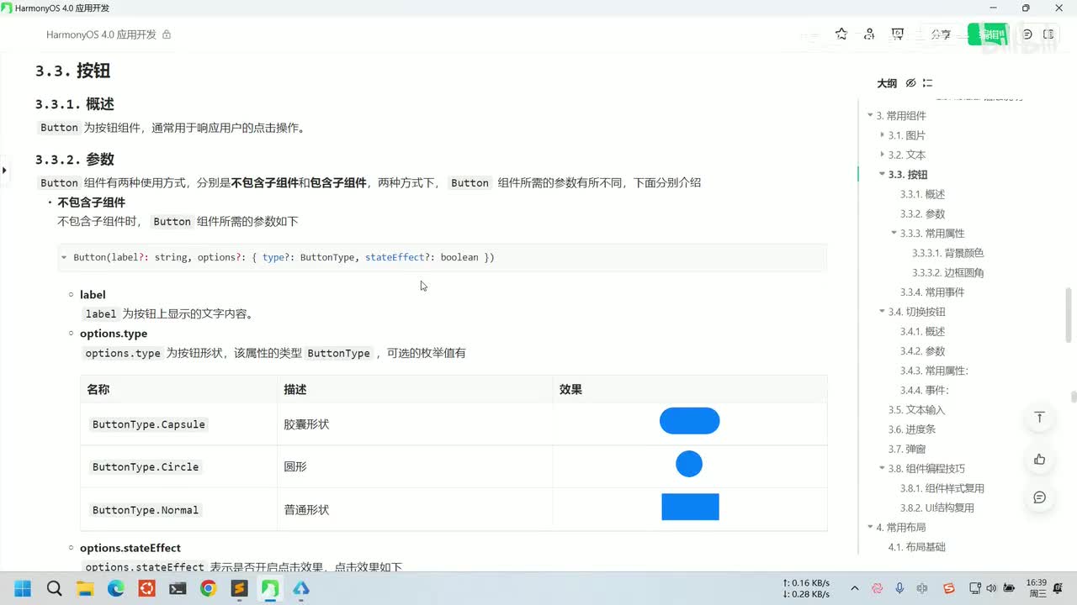Open 3.3.4. 常用事件 in outline
This screenshot has height=605, width=1077.
tap(932, 292)
